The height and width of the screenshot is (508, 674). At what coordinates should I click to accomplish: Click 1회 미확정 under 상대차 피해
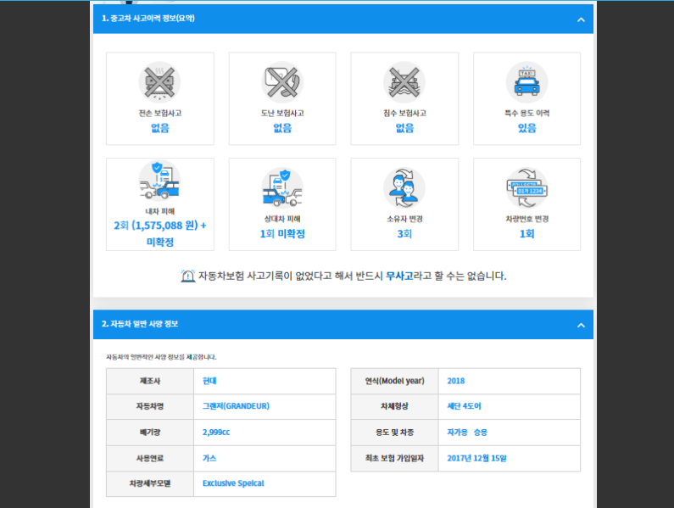point(282,233)
